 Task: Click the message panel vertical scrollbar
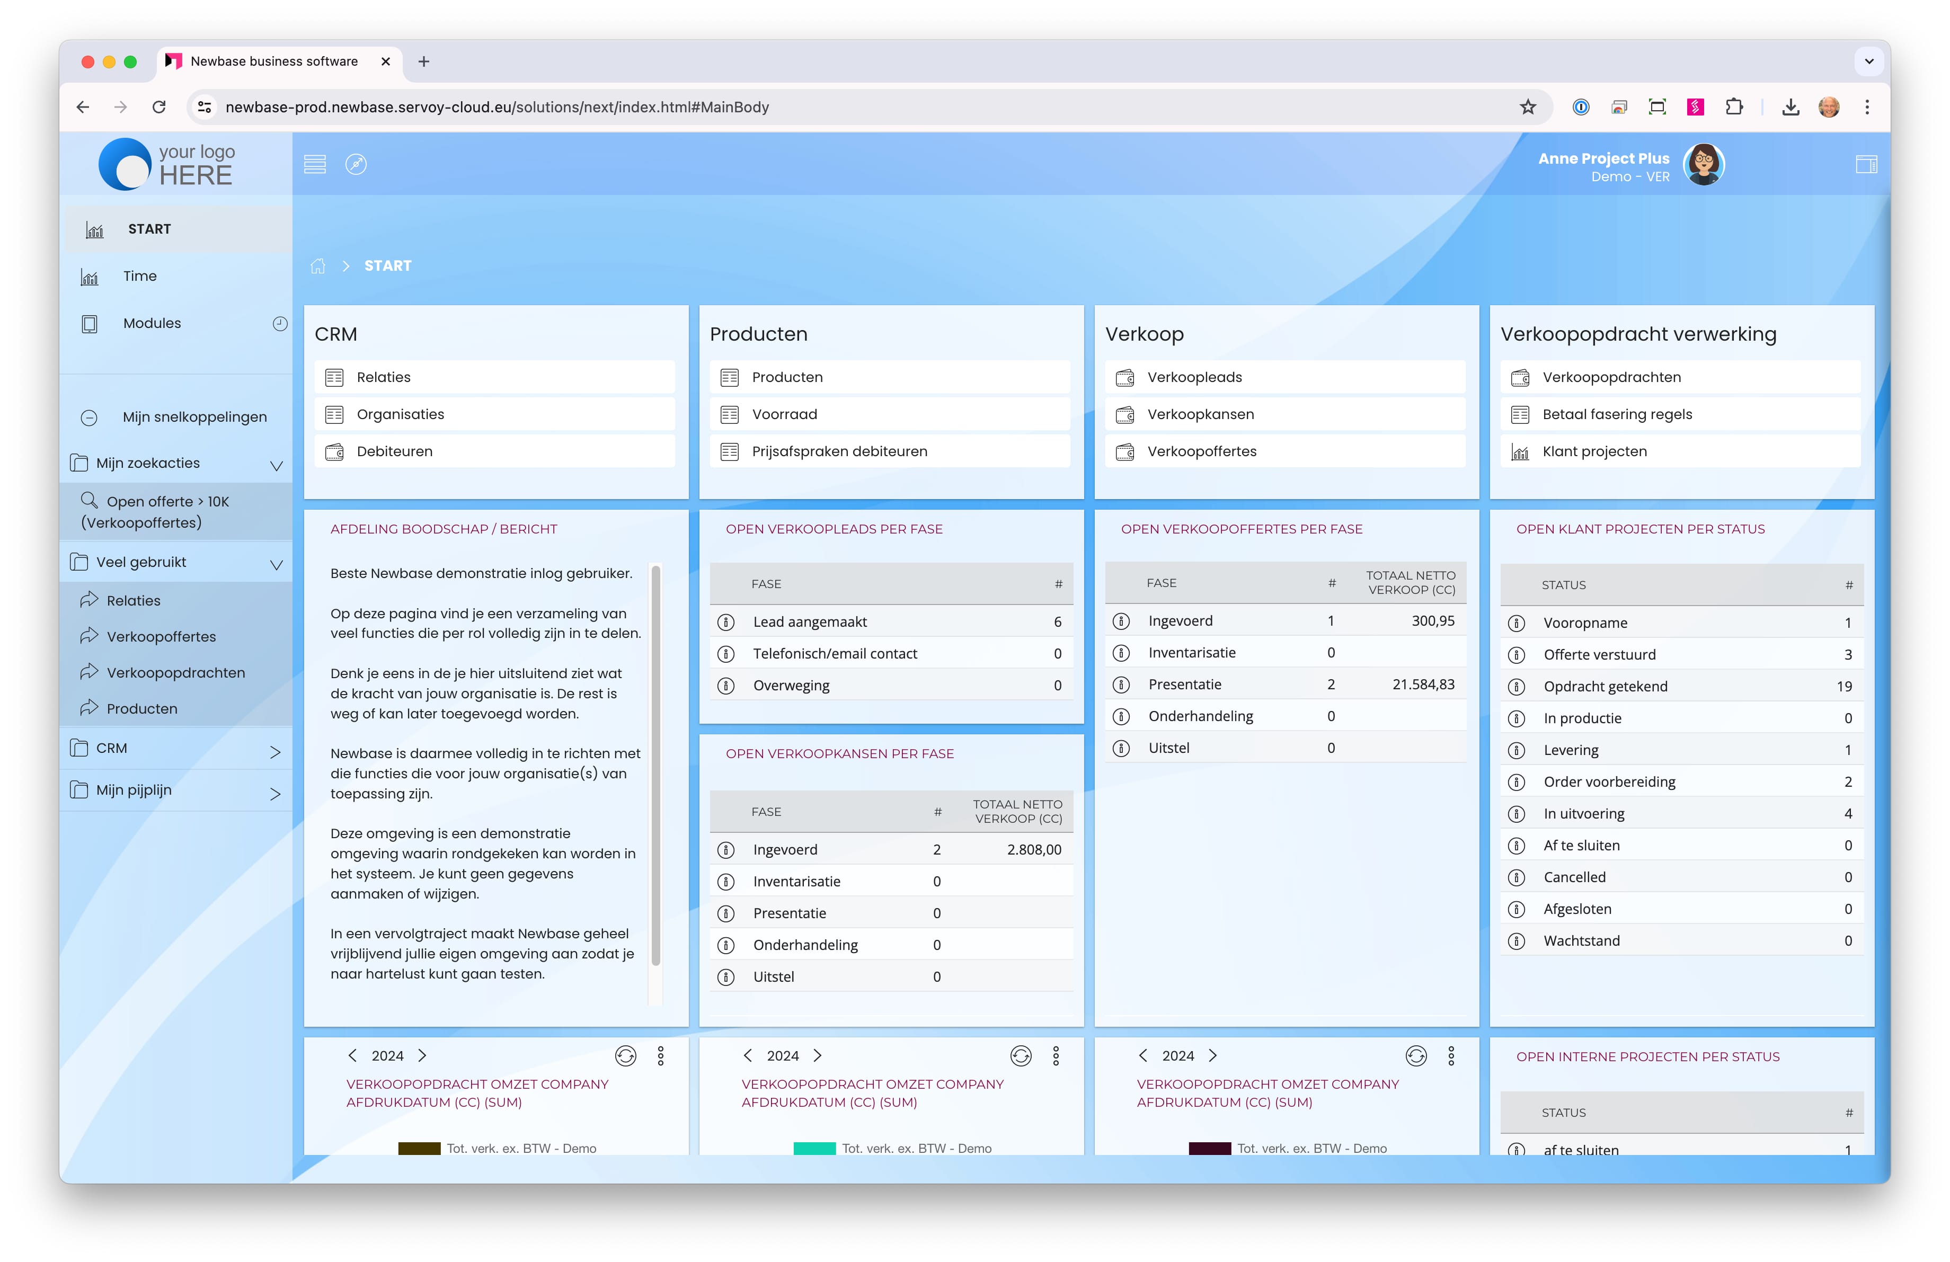655,765
